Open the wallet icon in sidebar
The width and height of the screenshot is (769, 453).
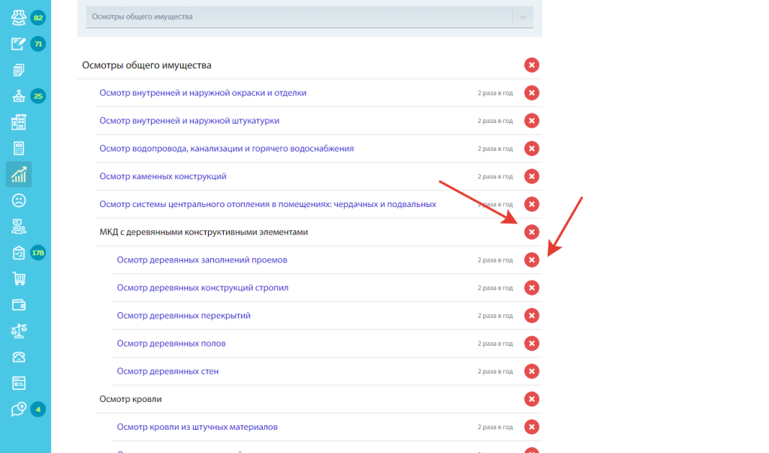(19, 304)
